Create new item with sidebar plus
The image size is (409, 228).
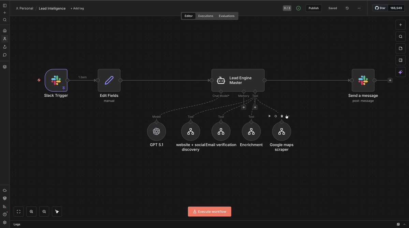[x=5, y=13]
